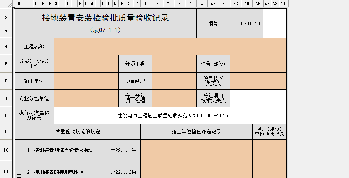
Task: Click the 执行标准名称及编号 label cell
Action: [34, 115]
